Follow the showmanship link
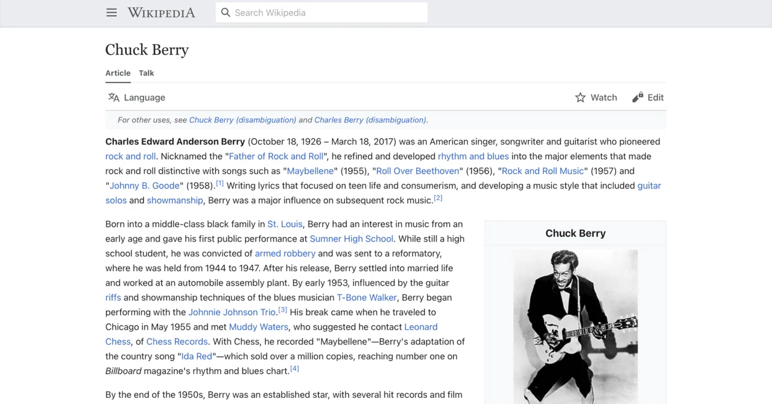 (175, 200)
